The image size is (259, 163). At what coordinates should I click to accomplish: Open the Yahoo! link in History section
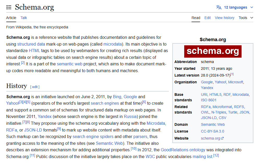point(13,103)
